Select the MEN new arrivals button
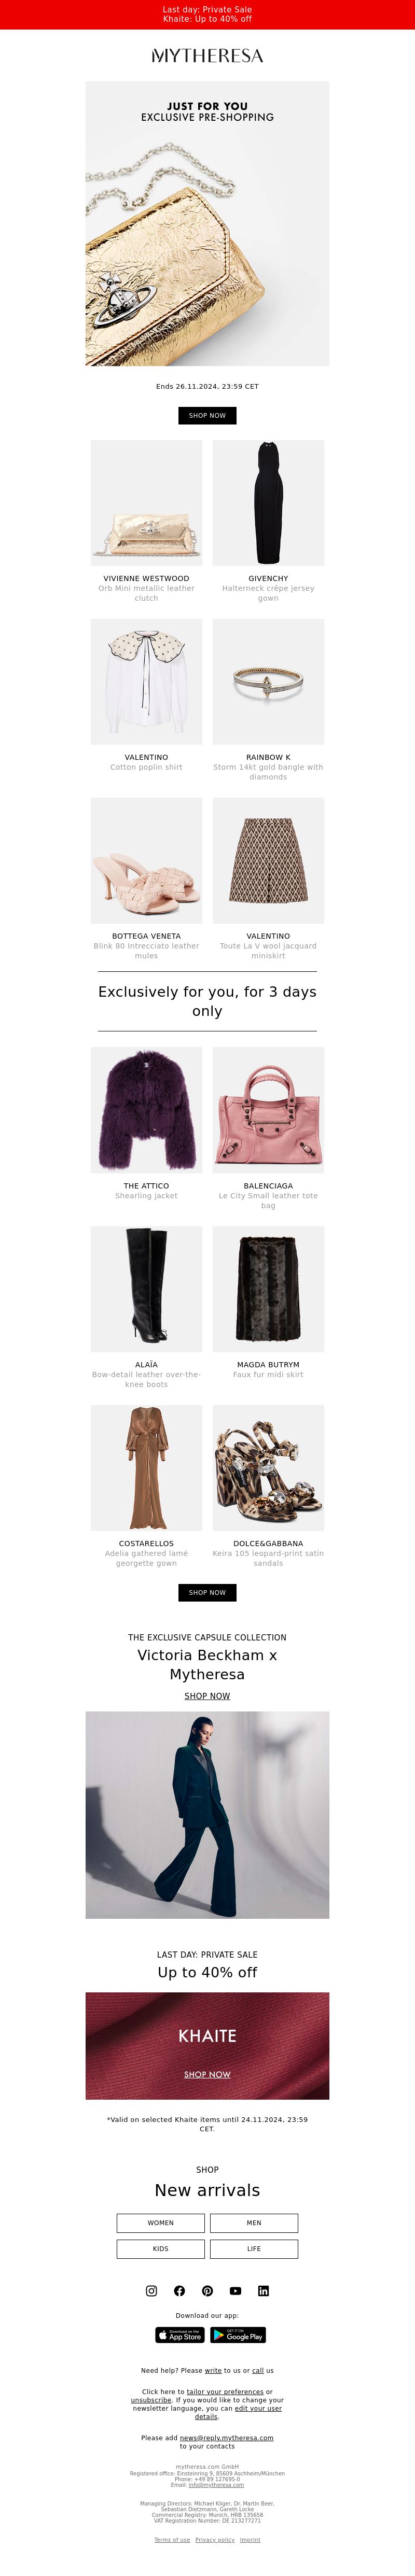Viewport: 415px width, 2576px height. pos(254,2223)
